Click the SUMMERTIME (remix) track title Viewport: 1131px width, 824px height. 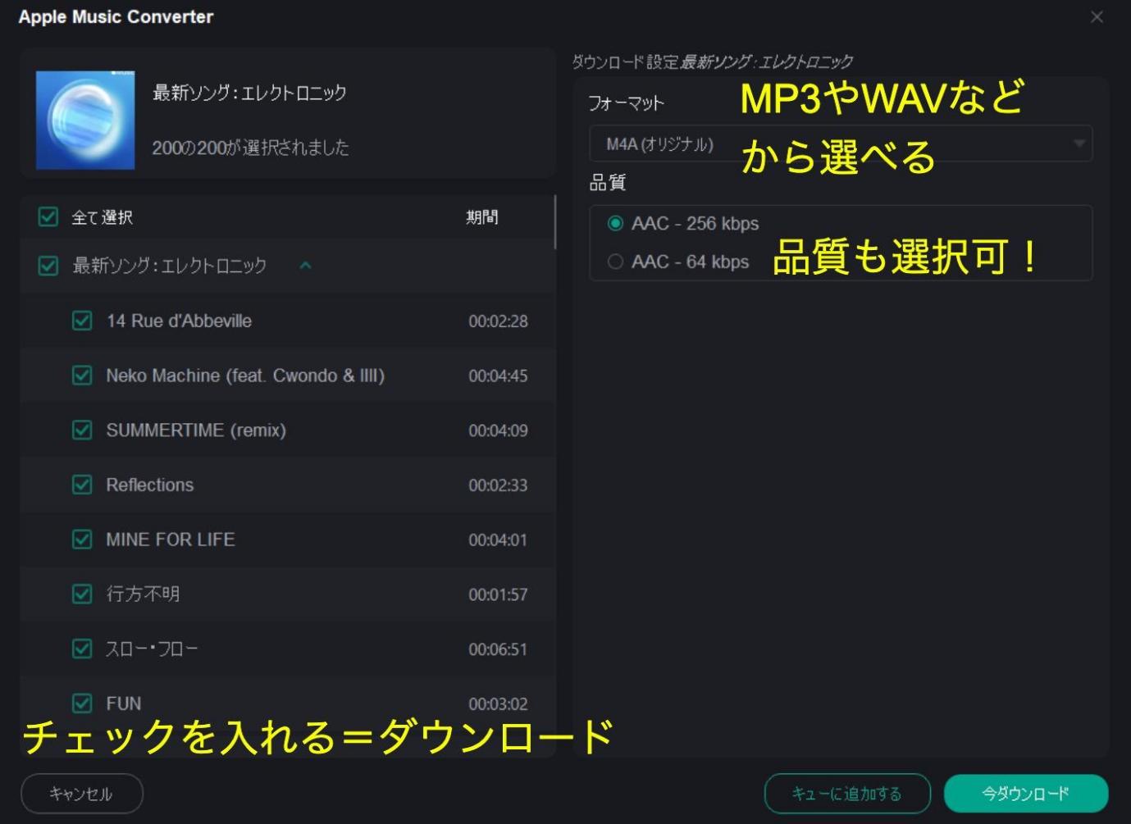pyautogui.click(x=196, y=430)
